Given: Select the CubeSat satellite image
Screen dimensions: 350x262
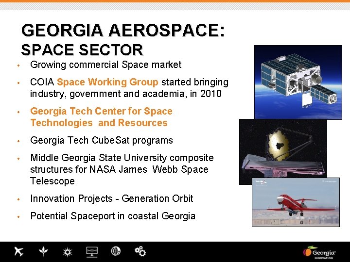Looking at the screenshot, I should (x=298, y=82).
